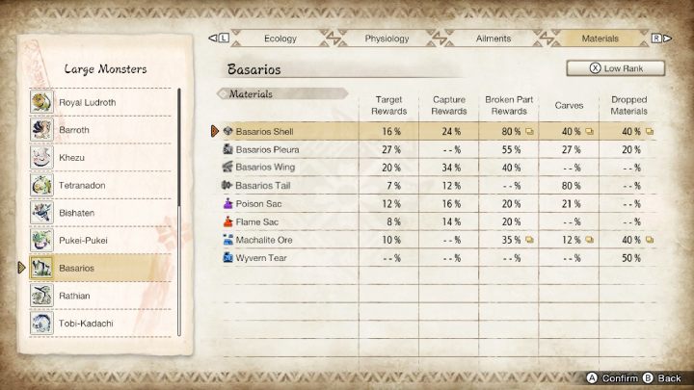Click the Tetranadon monster icon
Viewport: 694px width, 390px height.
[x=42, y=185]
